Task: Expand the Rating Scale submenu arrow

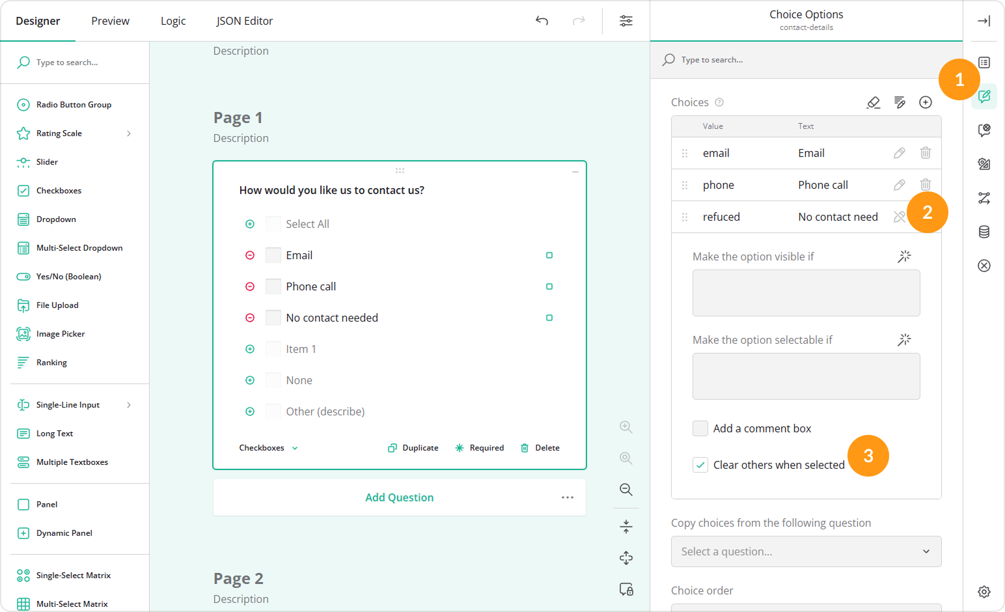Action: pos(129,133)
